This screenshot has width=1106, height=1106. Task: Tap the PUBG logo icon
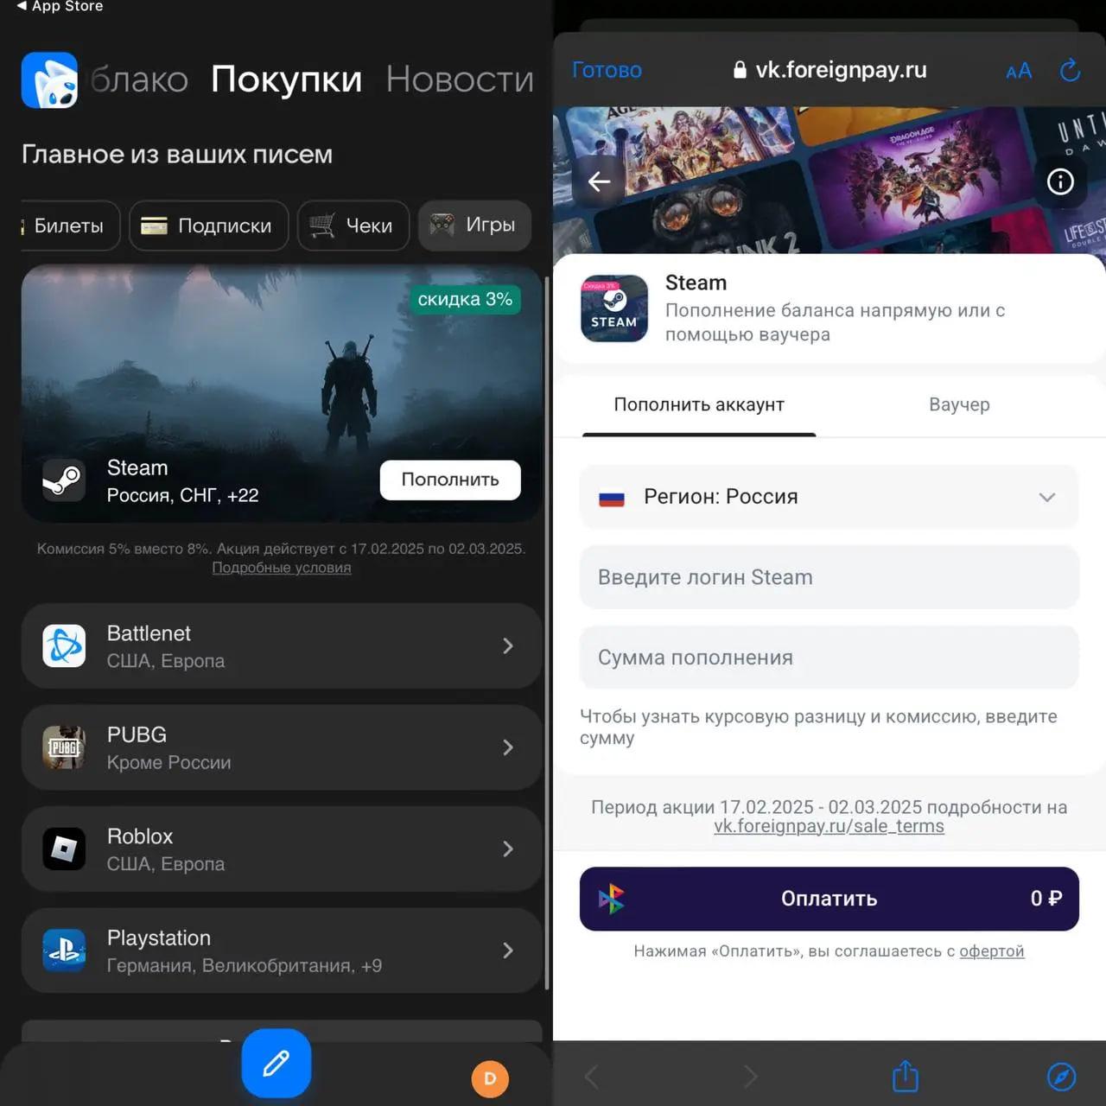click(x=64, y=747)
